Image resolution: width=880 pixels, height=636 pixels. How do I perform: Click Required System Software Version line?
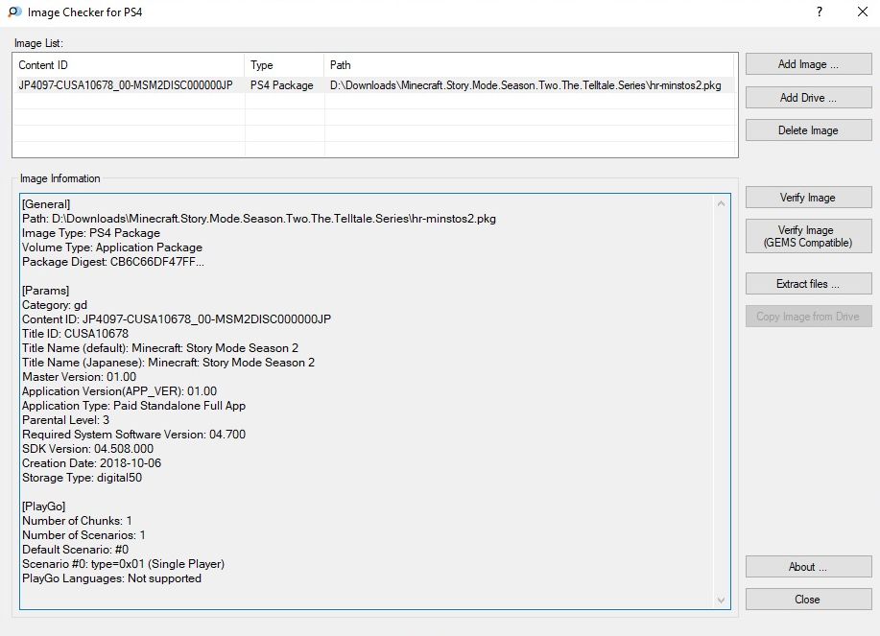(x=133, y=435)
